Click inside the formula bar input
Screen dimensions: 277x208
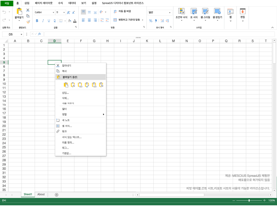click(x=160, y=34)
